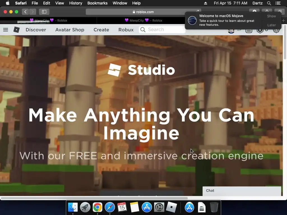Launch Roblox app from the Dock
Screen dimensions: 287x215
click(172, 207)
